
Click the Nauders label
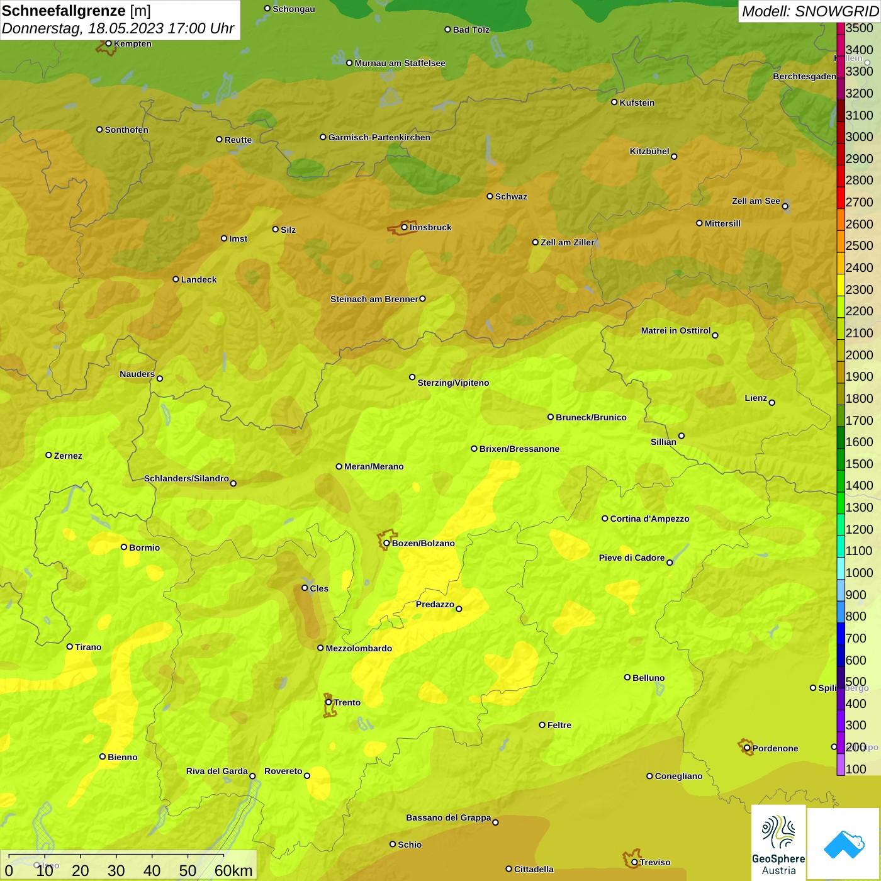pyautogui.click(x=137, y=374)
